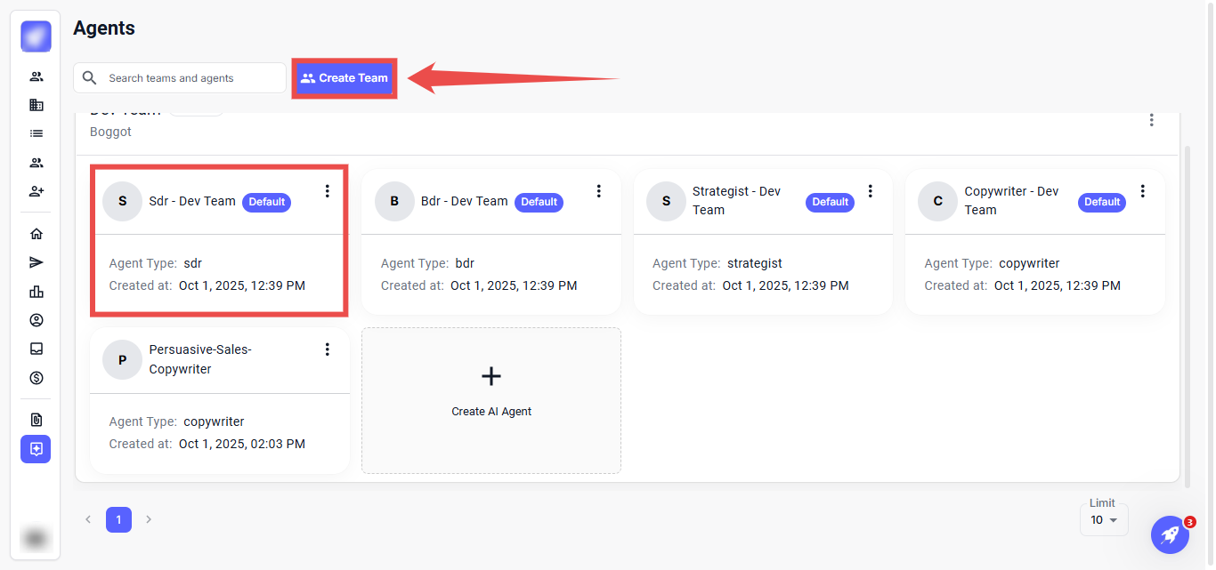The image size is (1216, 570).
Task: Click the Search teams and agents field
Action: click(x=191, y=78)
